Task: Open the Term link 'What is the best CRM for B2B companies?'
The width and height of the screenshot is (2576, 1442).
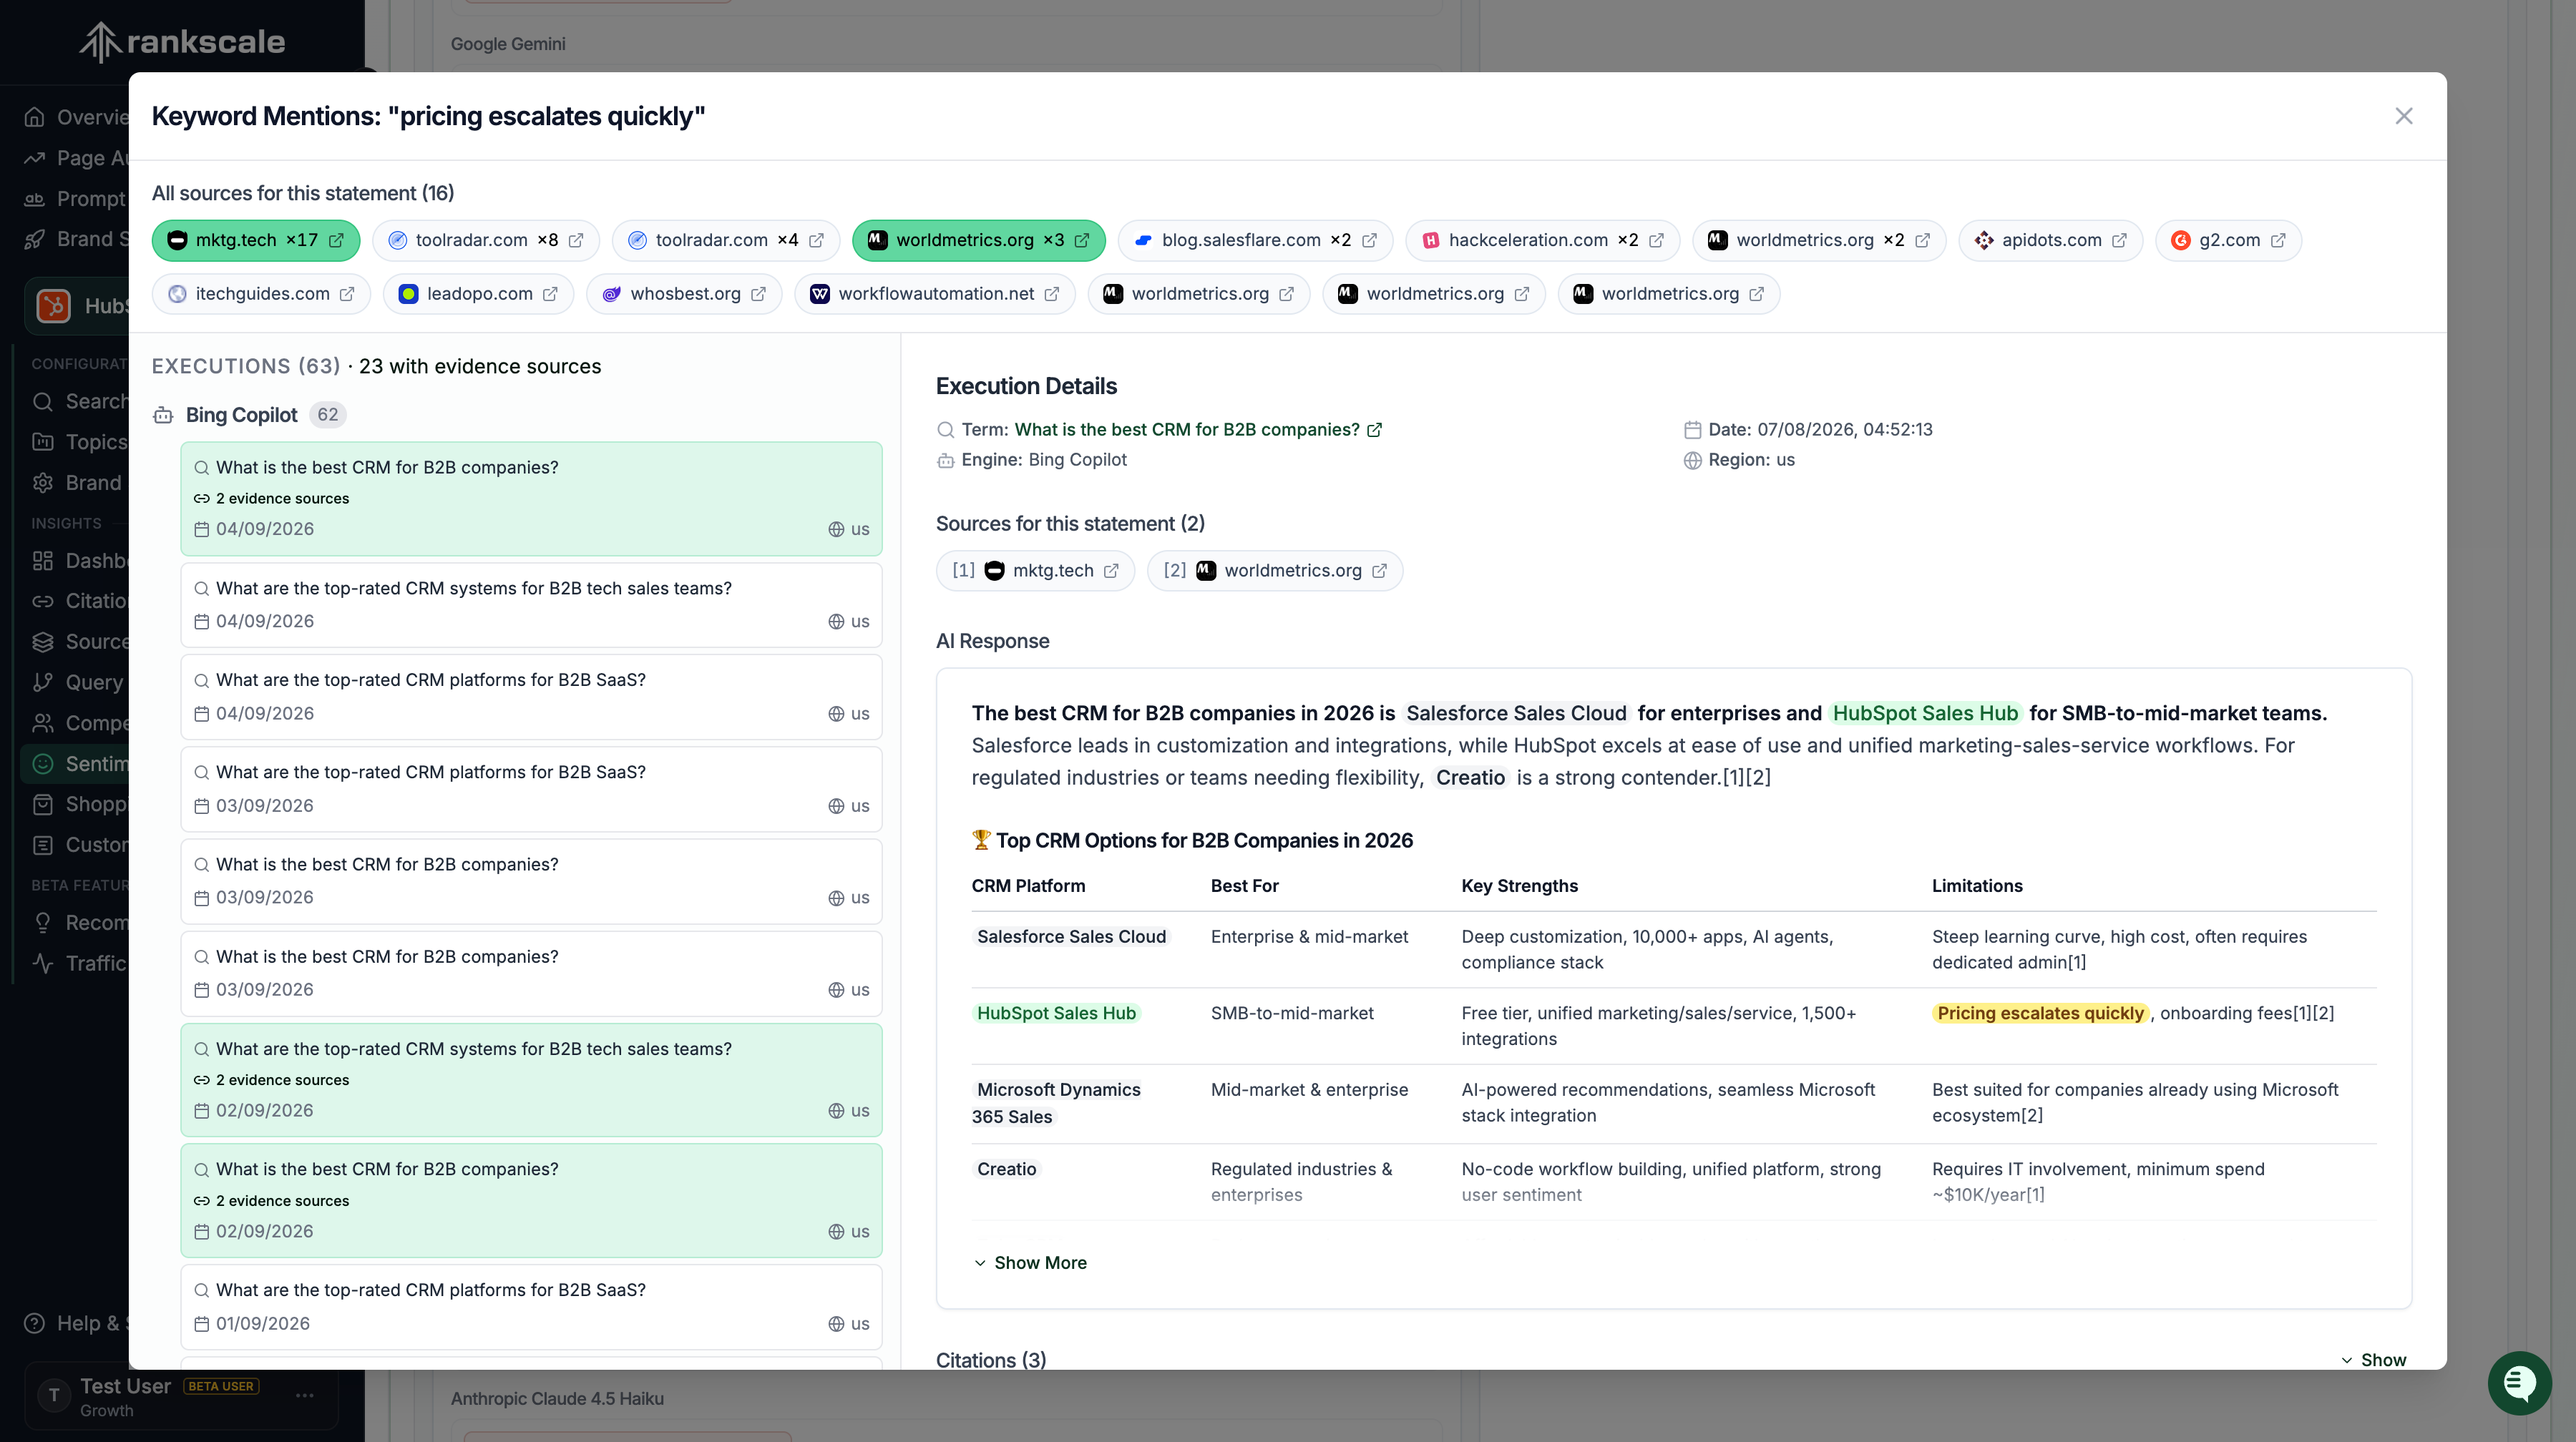Action: 1186,430
